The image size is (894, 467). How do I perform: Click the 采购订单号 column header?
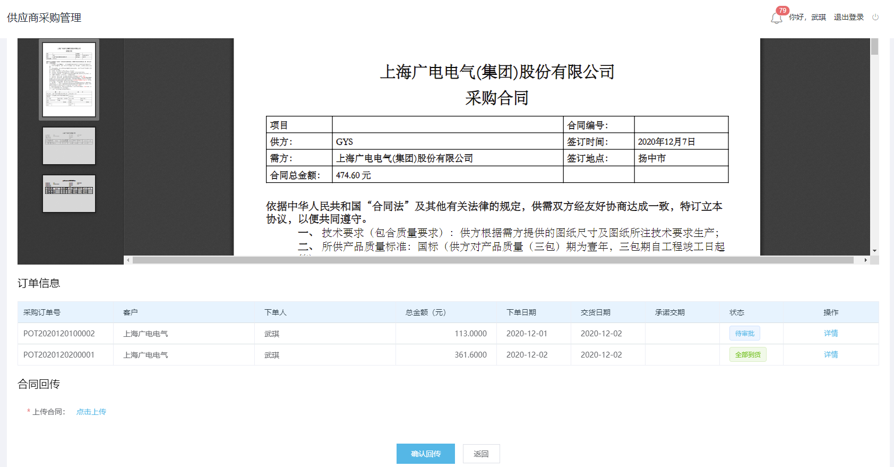tap(42, 312)
